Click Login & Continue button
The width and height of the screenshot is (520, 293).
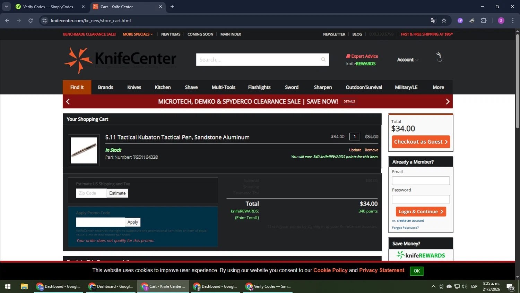coord(421,211)
